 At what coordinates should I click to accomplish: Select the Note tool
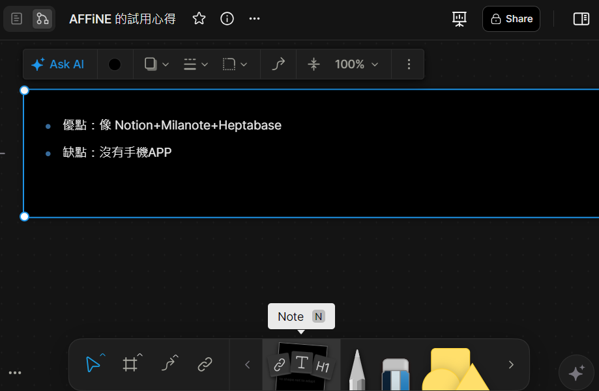(301, 365)
